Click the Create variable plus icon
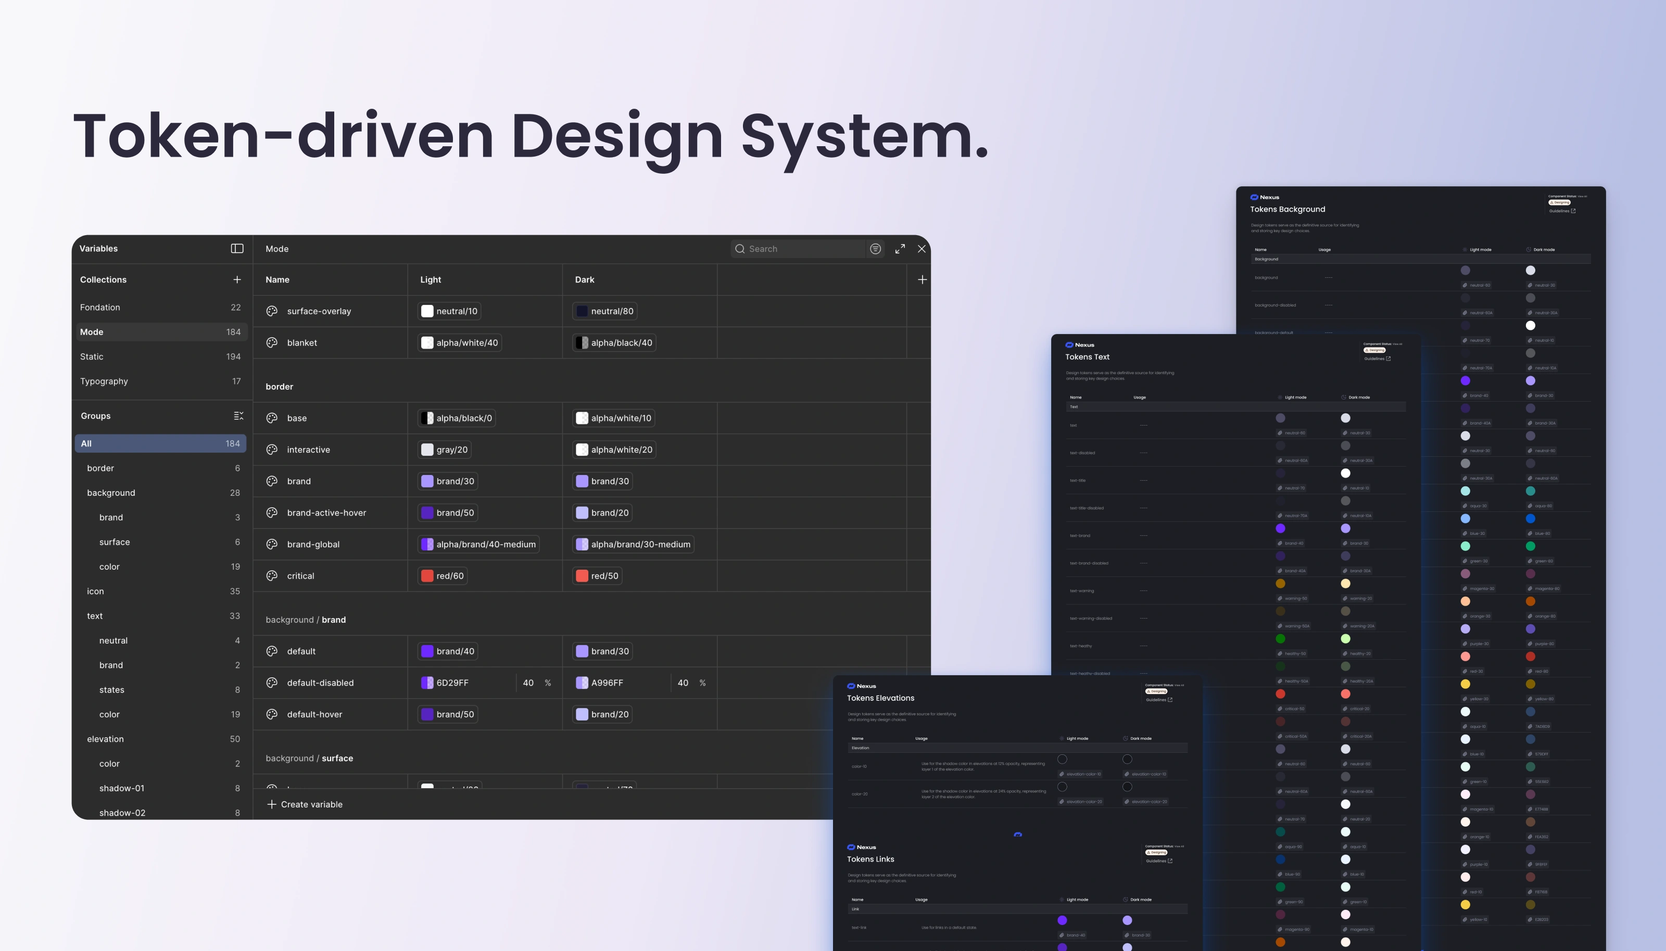The width and height of the screenshot is (1666, 951). pos(272,804)
